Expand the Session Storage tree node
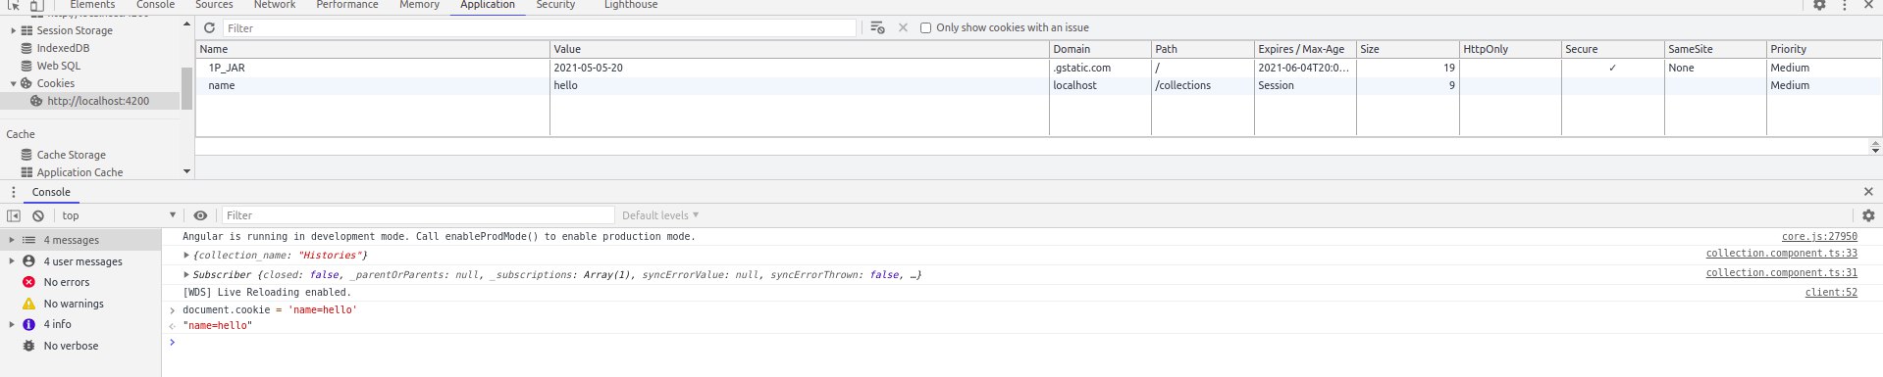Viewport: 1883px width, 377px height. 14,30
